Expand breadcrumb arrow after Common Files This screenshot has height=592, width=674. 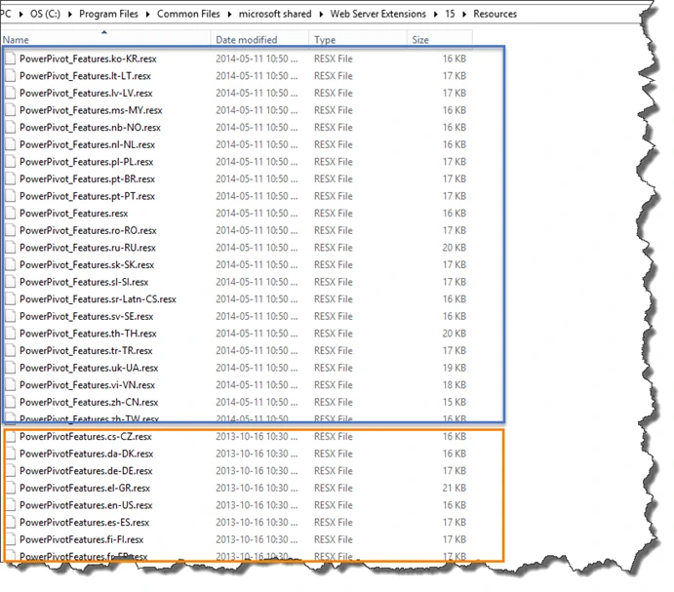coord(229,15)
